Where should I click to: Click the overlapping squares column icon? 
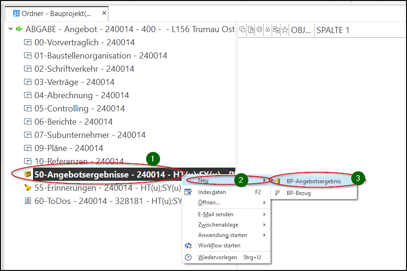pos(242,30)
